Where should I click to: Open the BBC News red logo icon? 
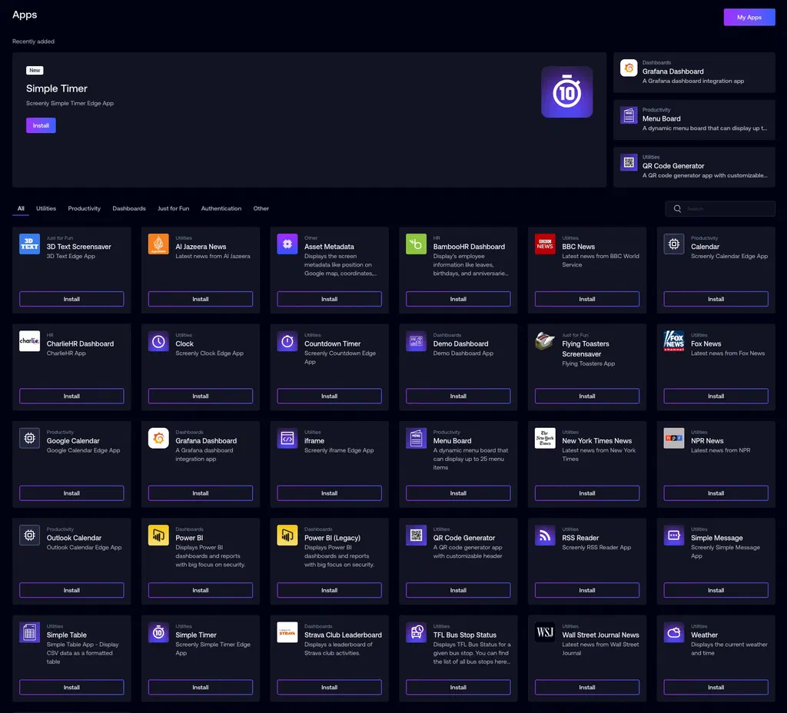pyautogui.click(x=545, y=244)
